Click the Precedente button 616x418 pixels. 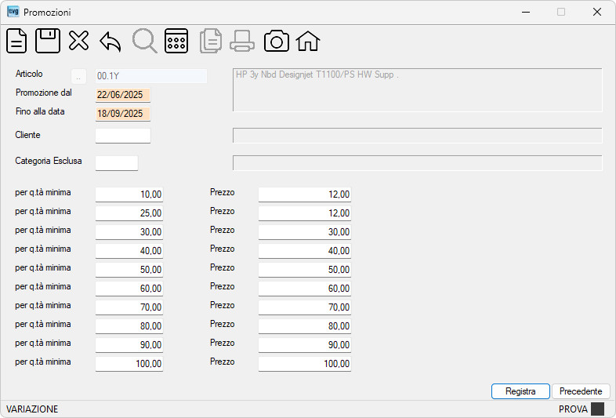(581, 391)
